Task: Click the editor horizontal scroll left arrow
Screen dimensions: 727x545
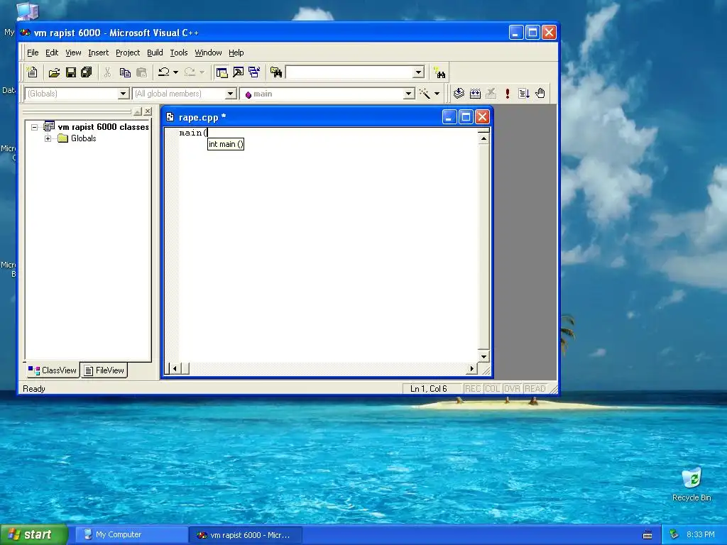Action: (x=175, y=369)
